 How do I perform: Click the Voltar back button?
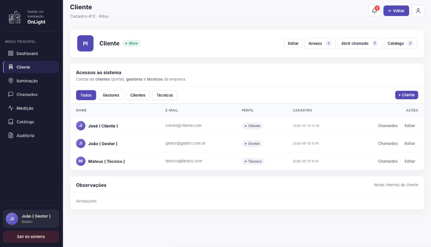(x=396, y=11)
